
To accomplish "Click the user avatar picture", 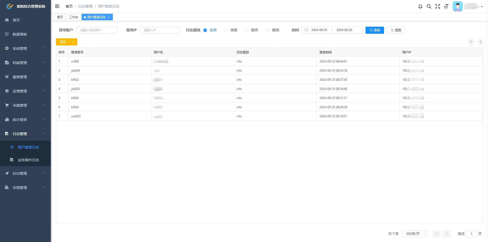I will pyautogui.click(x=457, y=7).
